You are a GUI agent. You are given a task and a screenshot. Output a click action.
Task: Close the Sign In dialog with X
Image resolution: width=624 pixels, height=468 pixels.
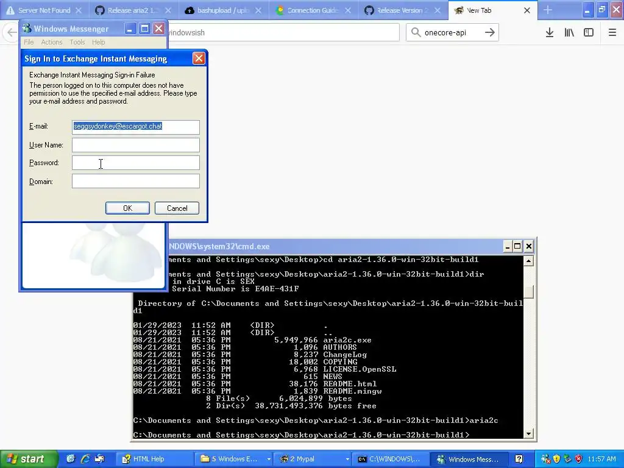[199, 58]
